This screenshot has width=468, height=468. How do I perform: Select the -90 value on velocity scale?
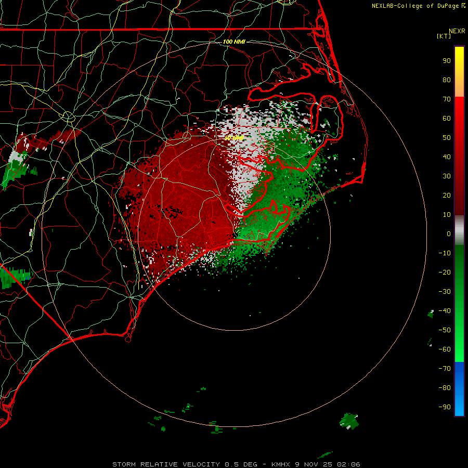coord(445,407)
